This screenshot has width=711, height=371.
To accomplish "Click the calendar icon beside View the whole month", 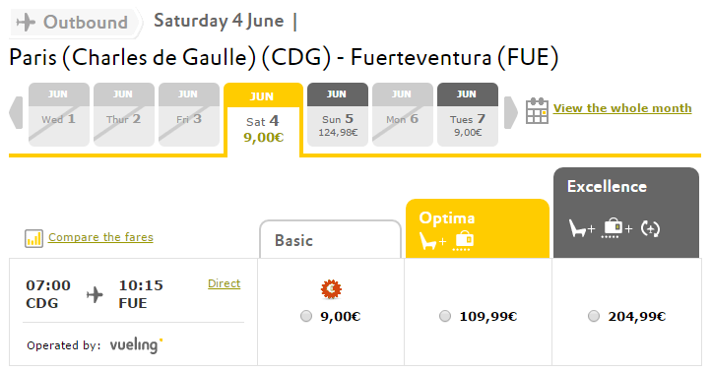I will pos(537,110).
